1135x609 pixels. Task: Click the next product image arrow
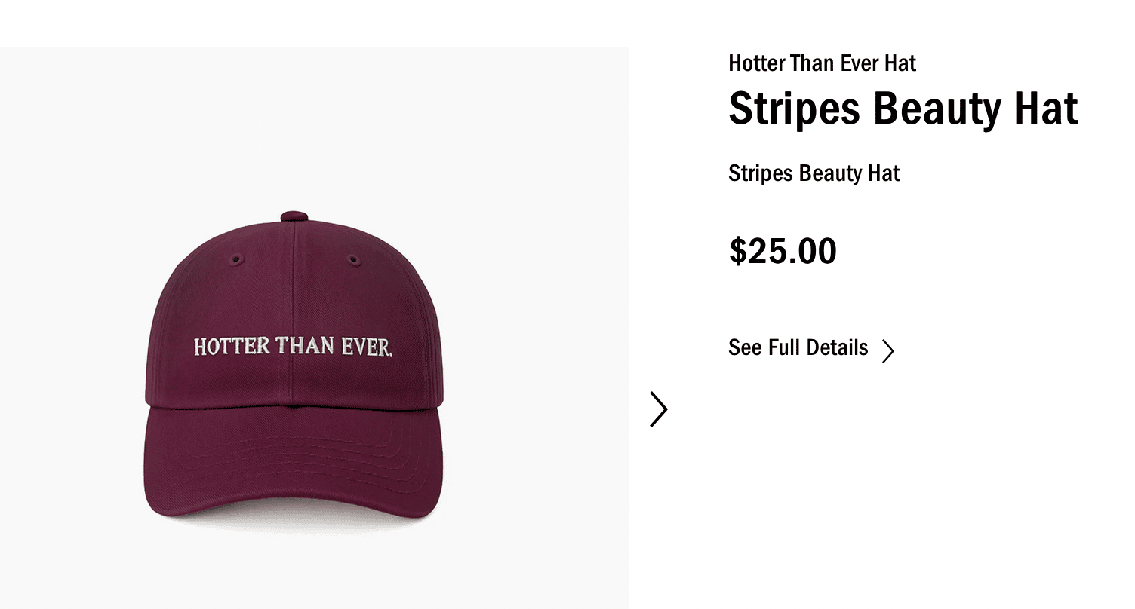click(659, 409)
